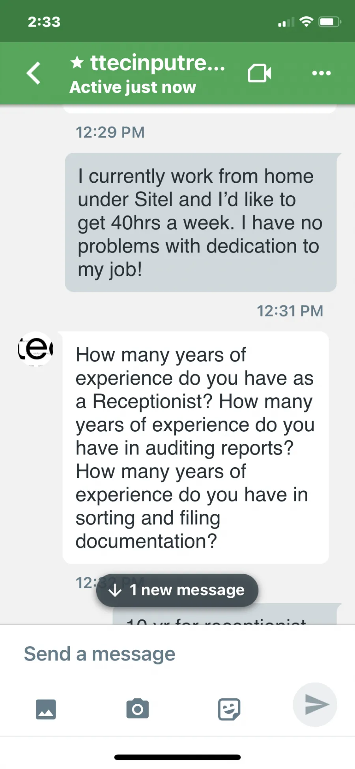Tap the Wi-Fi status bar icon
Image resolution: width=355 pixels, height=769 pixels.
coord(306,22)
